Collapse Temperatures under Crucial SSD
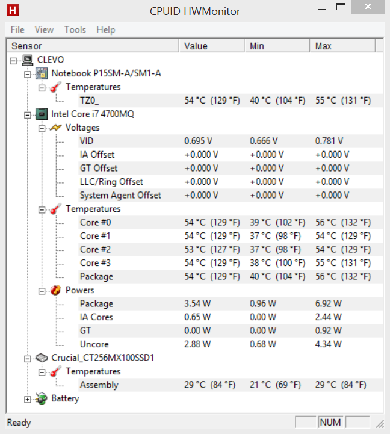This screenshot has height=434, width=390. (42, 372)
